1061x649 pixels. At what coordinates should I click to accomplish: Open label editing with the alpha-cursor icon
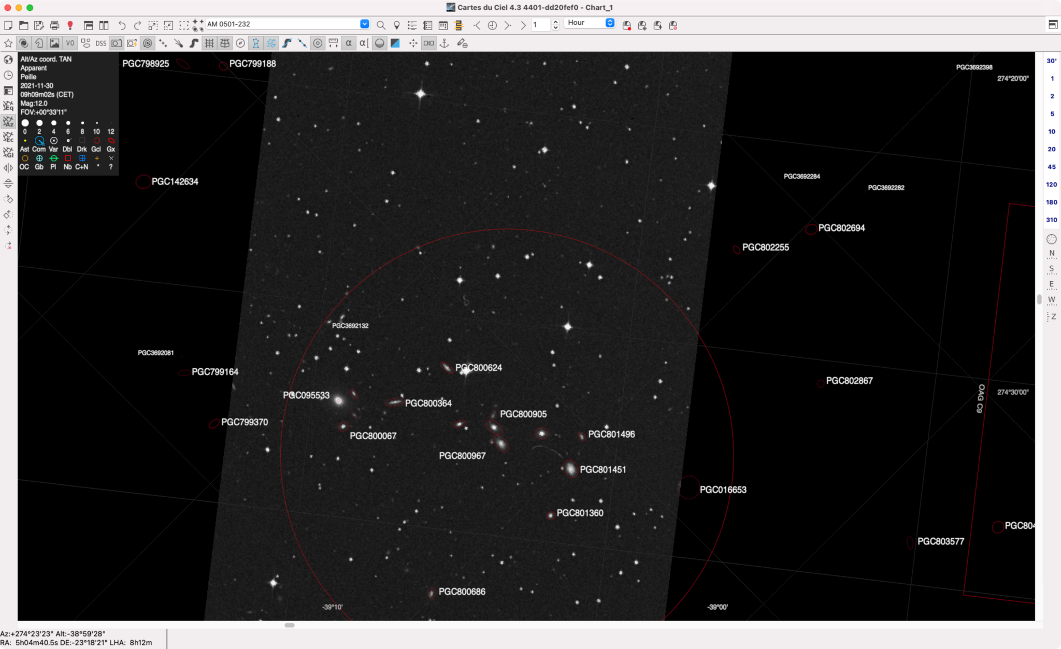pyautogui.click(x=364, y=43)
